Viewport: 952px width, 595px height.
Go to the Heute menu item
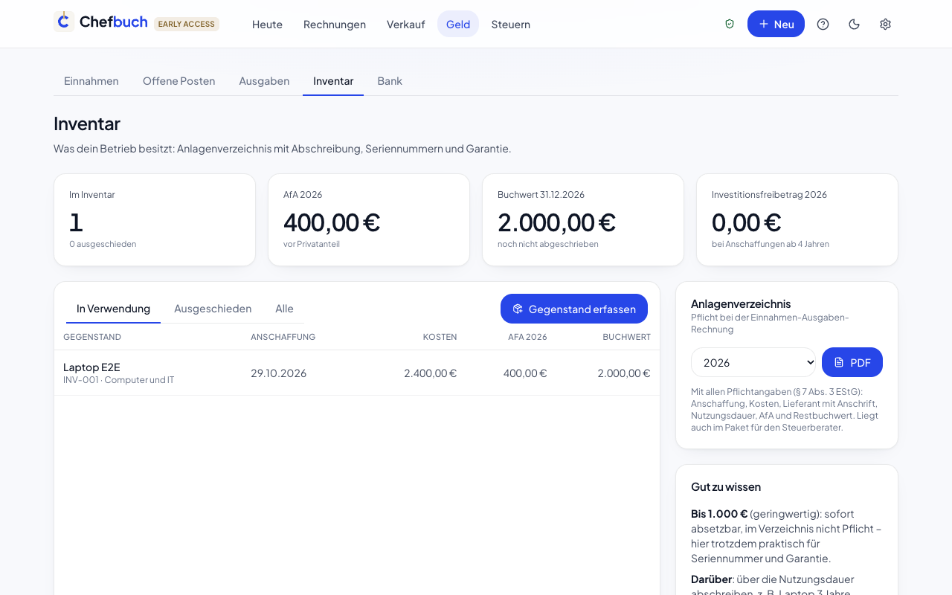click(x=267, y=24)
